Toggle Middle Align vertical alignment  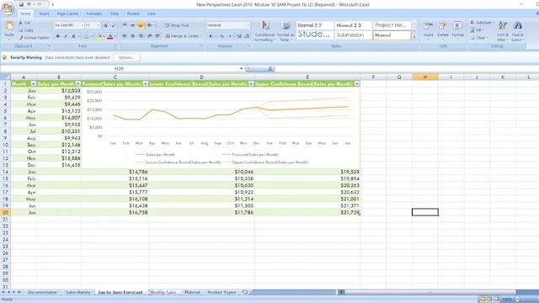tap(133, 25)
